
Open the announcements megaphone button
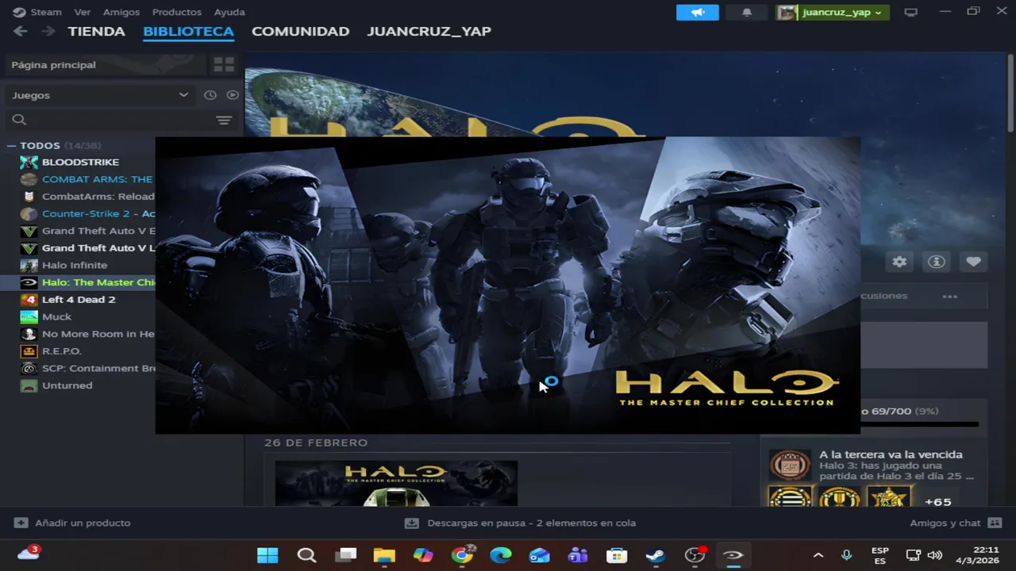click(698, 13)
